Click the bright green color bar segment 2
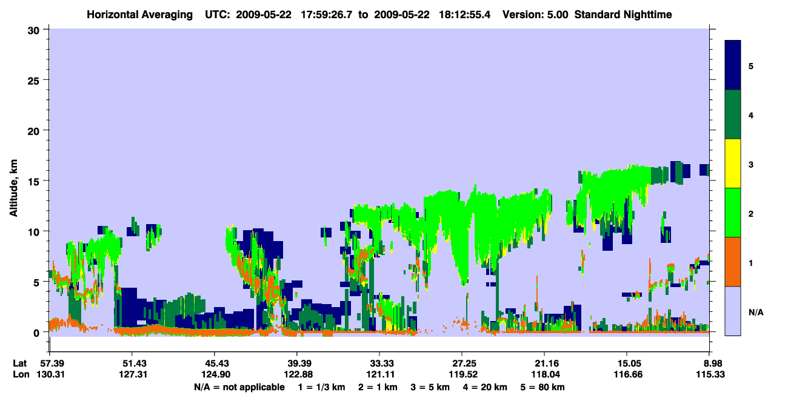Screen dimensions: 788x404 click(x=733, y=212)
